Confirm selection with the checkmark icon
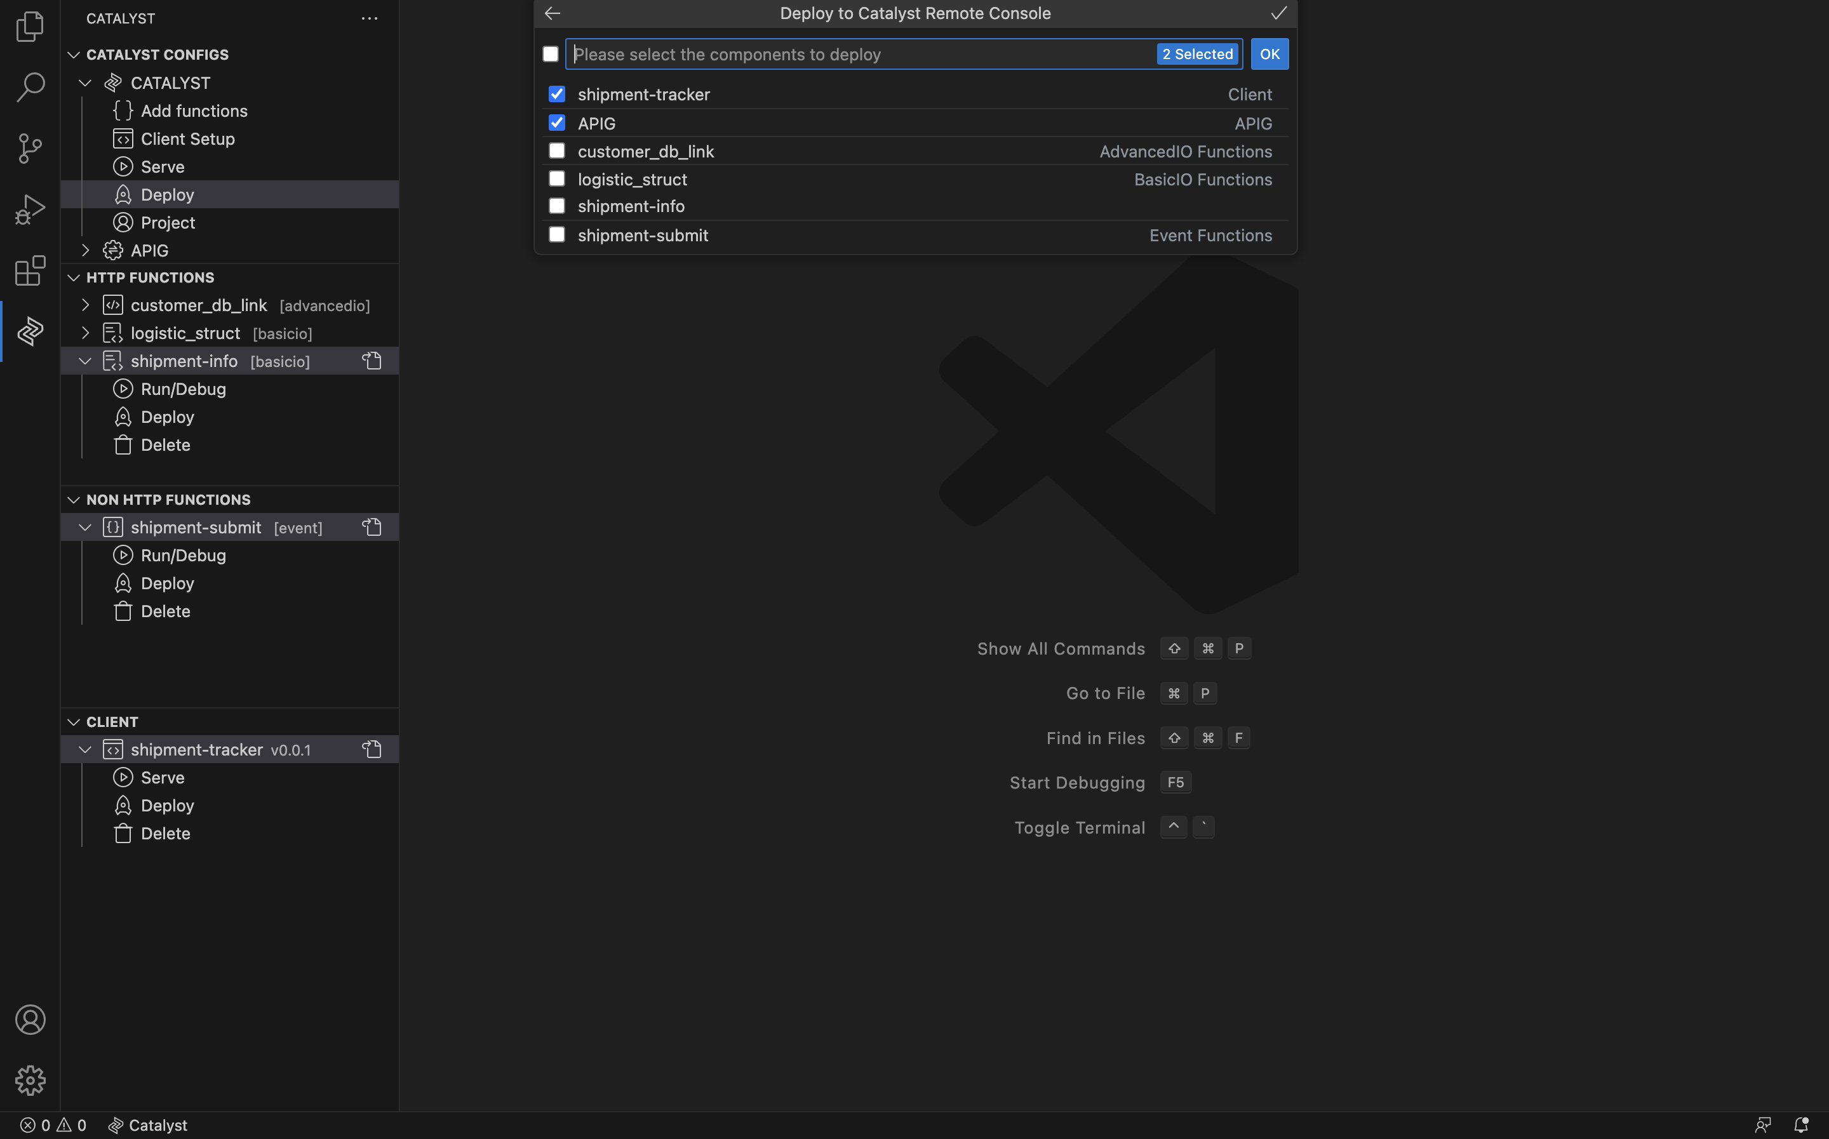This screenshot has height=1139, width=1829. [1278, 13]
